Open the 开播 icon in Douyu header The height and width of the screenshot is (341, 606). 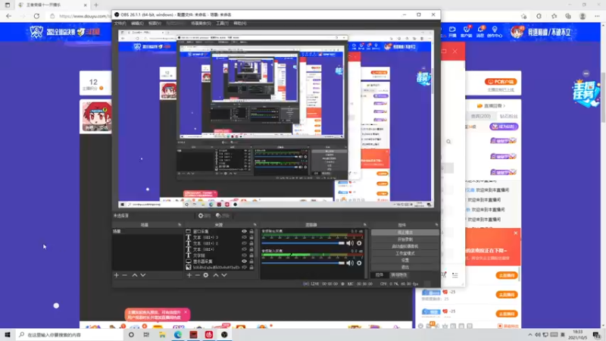tap(451, 32)
